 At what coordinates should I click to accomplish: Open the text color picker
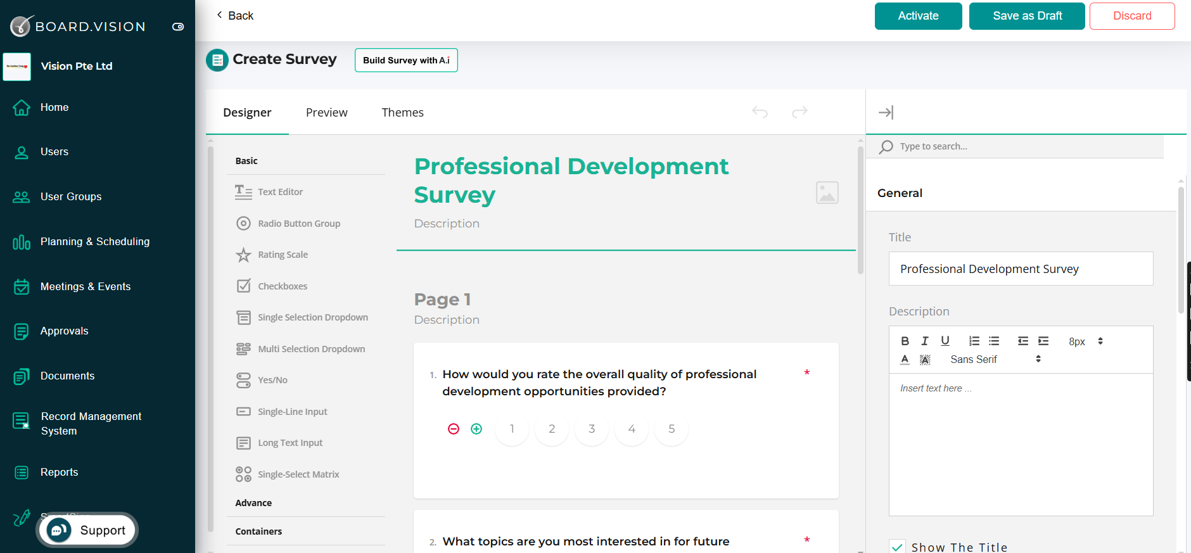(905, 359)
